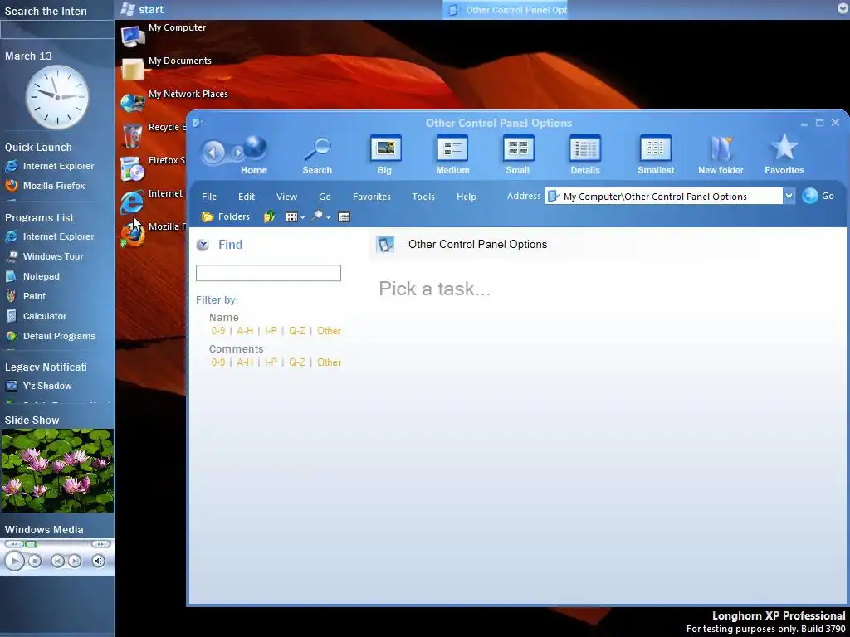Open the Help menu
The image size is (850, 637).
pos(467,197)
